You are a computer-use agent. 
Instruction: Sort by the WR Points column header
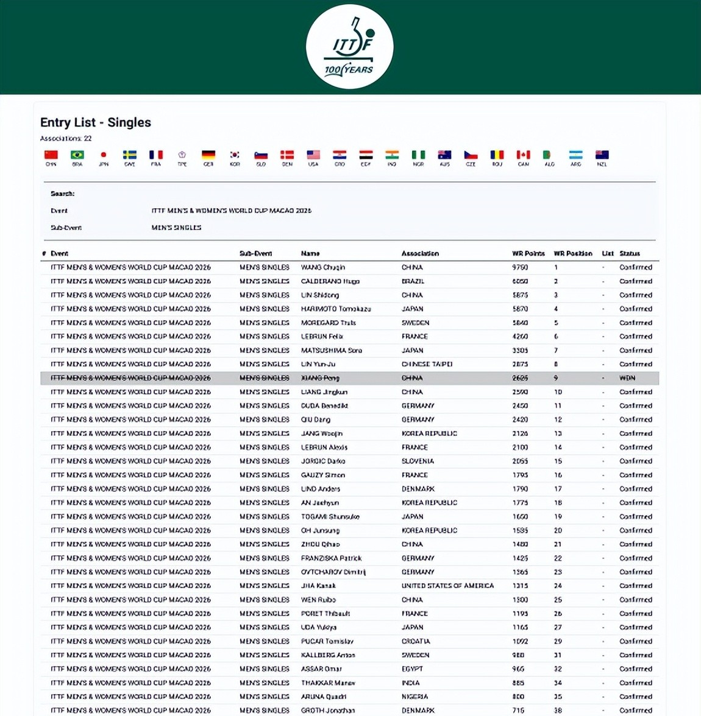tap(528, 253)
